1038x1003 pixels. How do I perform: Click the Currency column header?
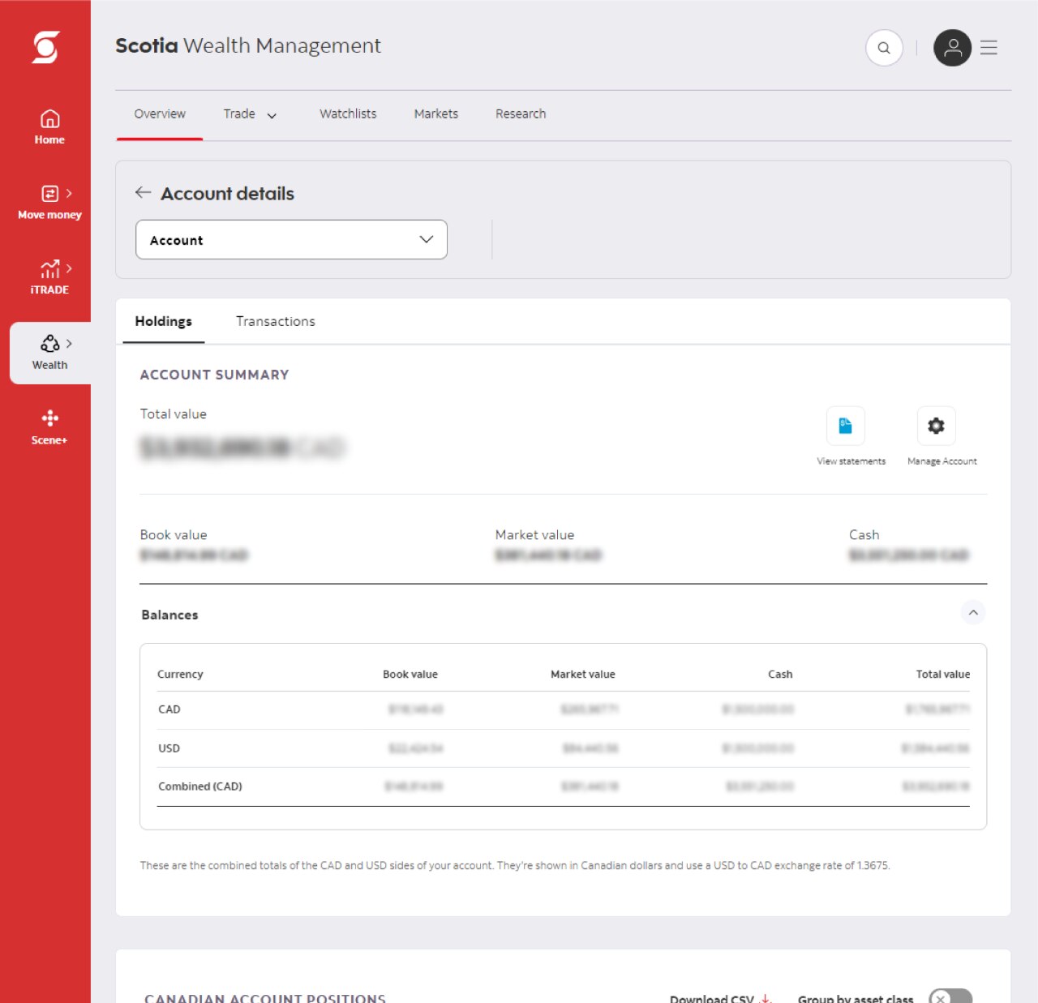tap(180, 675)
